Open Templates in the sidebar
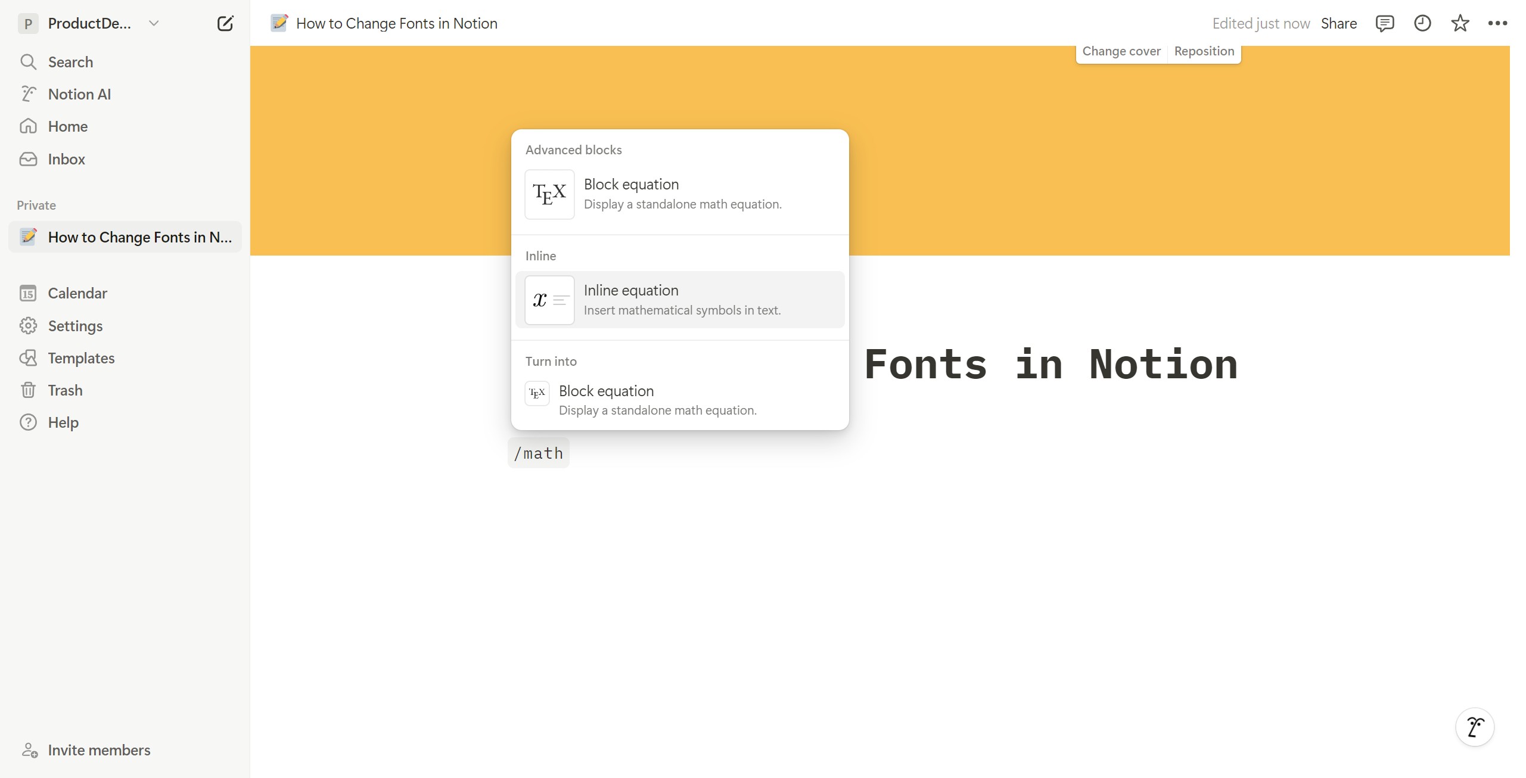The image size is (1526, 778). 125,358
